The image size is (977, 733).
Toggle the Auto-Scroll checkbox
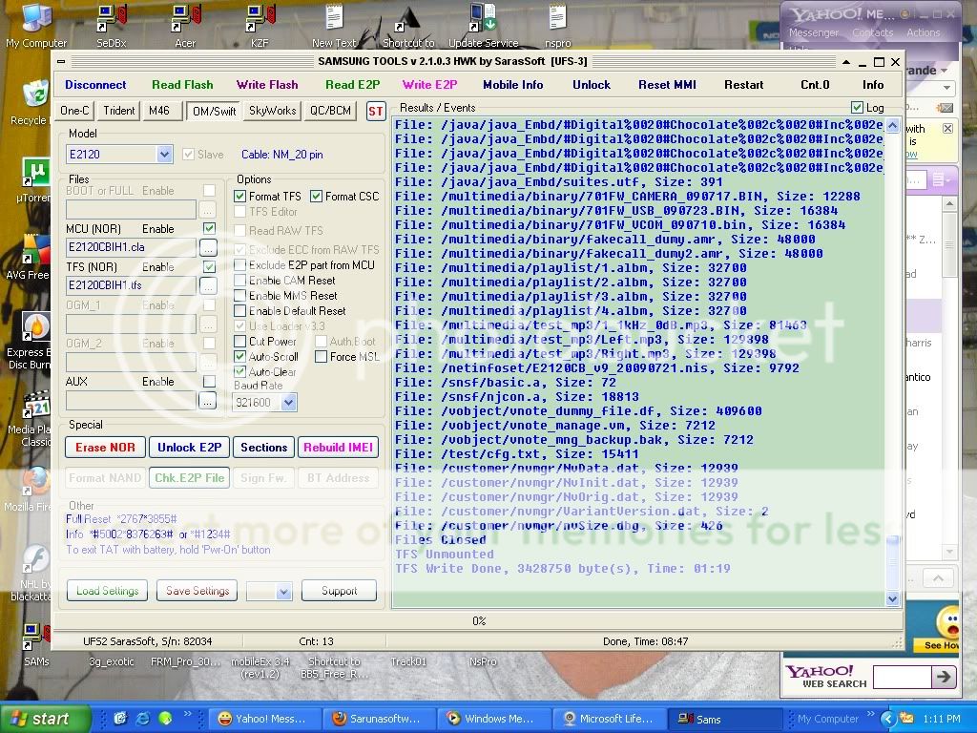coord(239,357)
